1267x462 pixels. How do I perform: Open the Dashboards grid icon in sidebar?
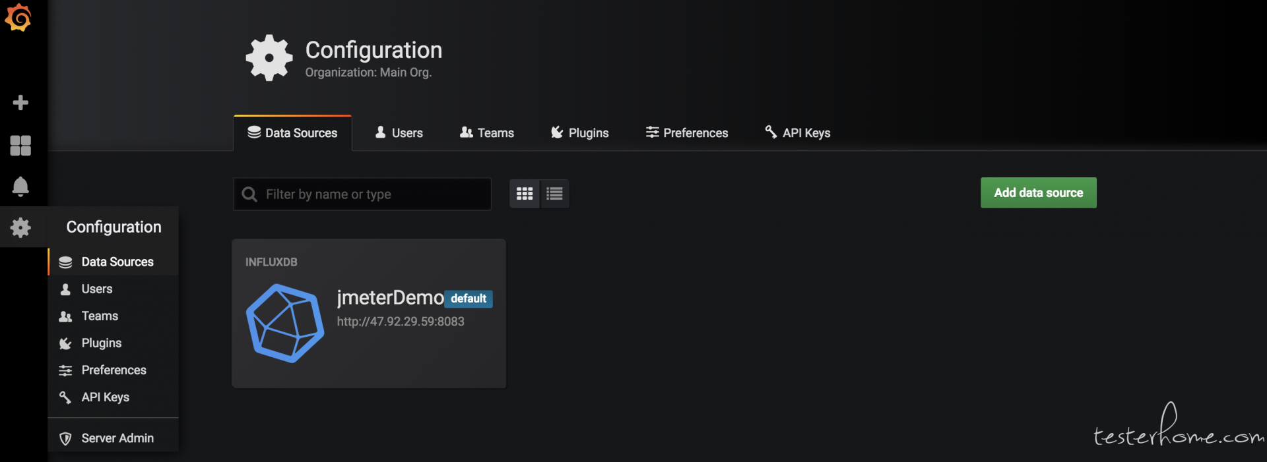pos(20,146)
